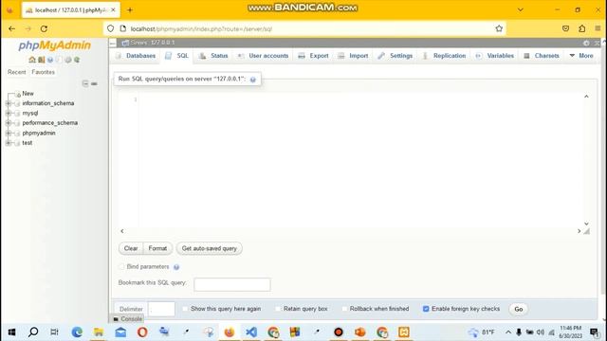Collapse all items in the navigation tree

pyautogui.click(x=85, y=83)
